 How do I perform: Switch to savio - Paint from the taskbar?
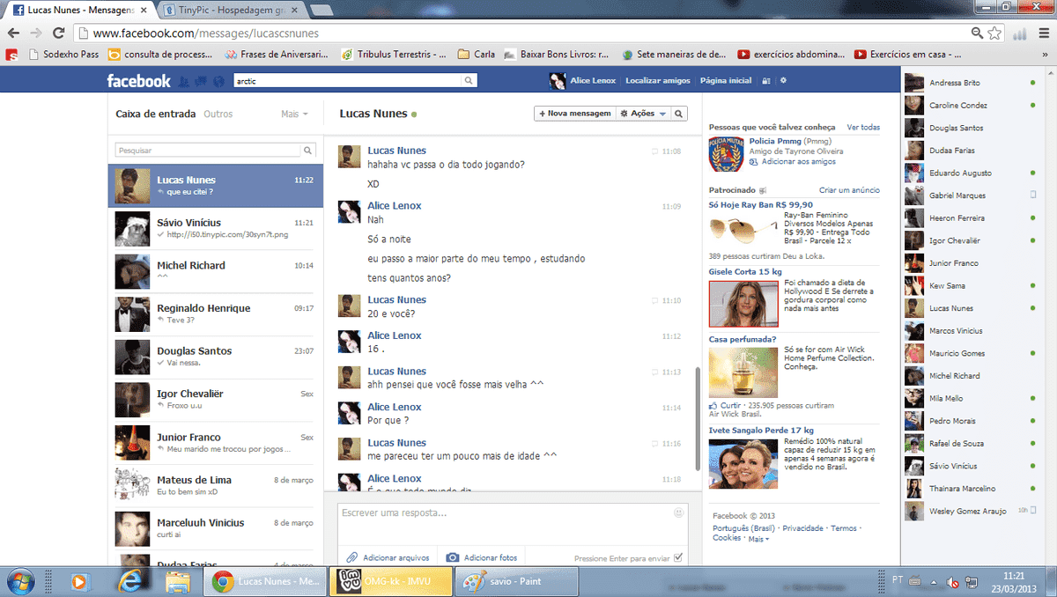click(x=515, y=581)
